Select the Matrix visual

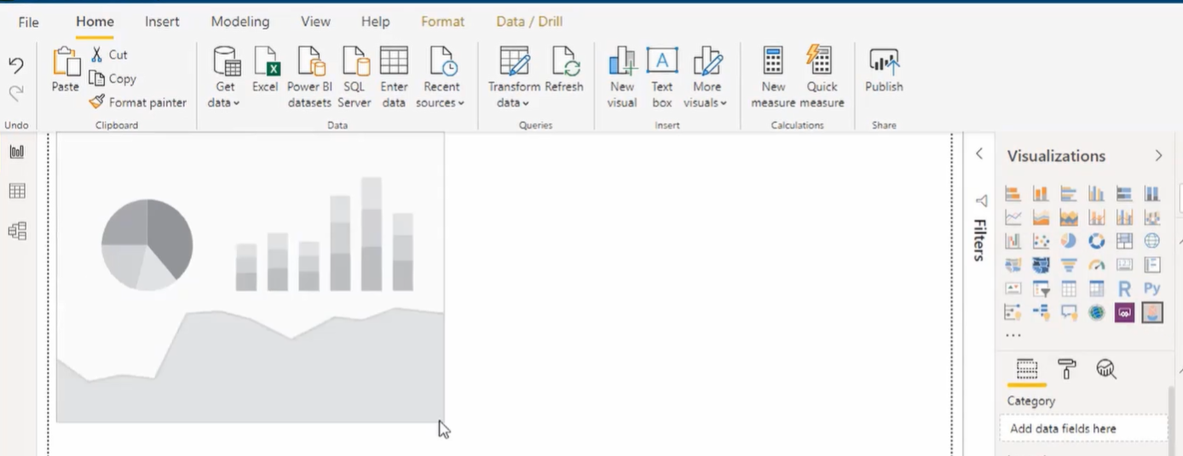click(1096, 289)
